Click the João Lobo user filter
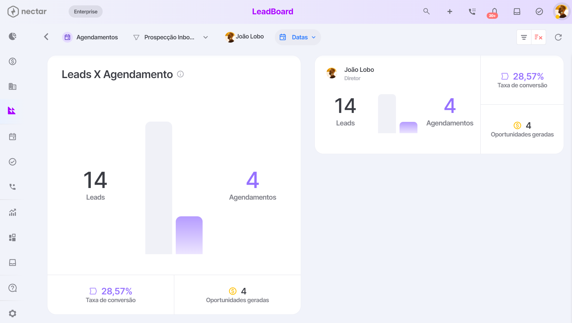The image size is (572, 323). click(x=244, y=37)
